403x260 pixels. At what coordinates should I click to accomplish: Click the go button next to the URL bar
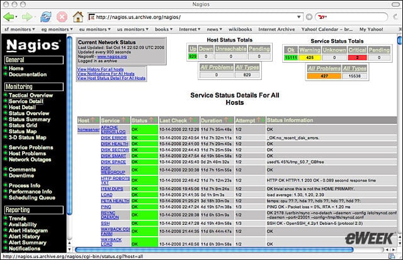[309, 17]
